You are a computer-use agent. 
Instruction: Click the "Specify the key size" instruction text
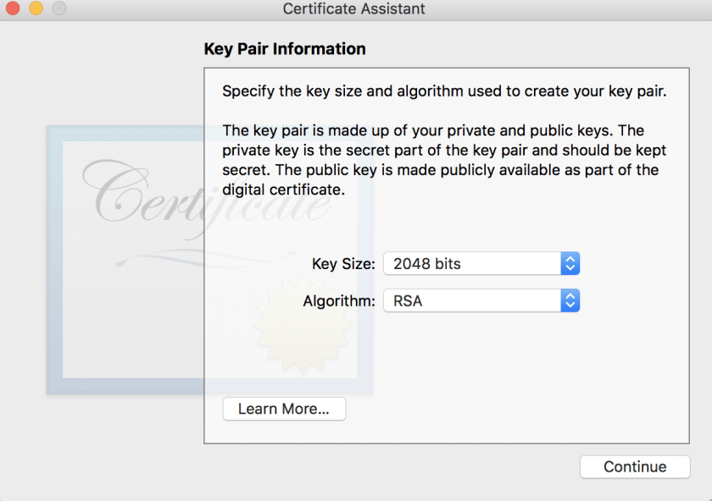click(x=443, y=91)
